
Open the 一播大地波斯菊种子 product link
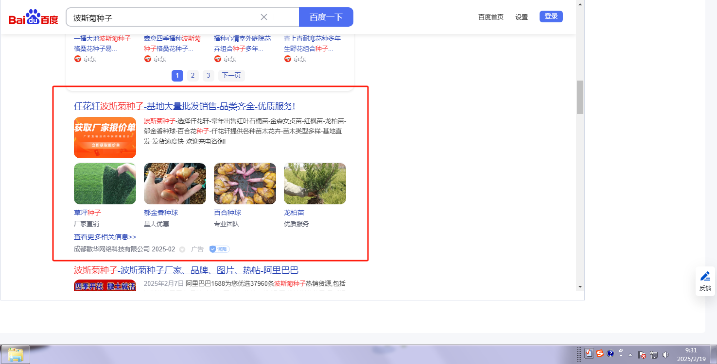pos(103,44)
